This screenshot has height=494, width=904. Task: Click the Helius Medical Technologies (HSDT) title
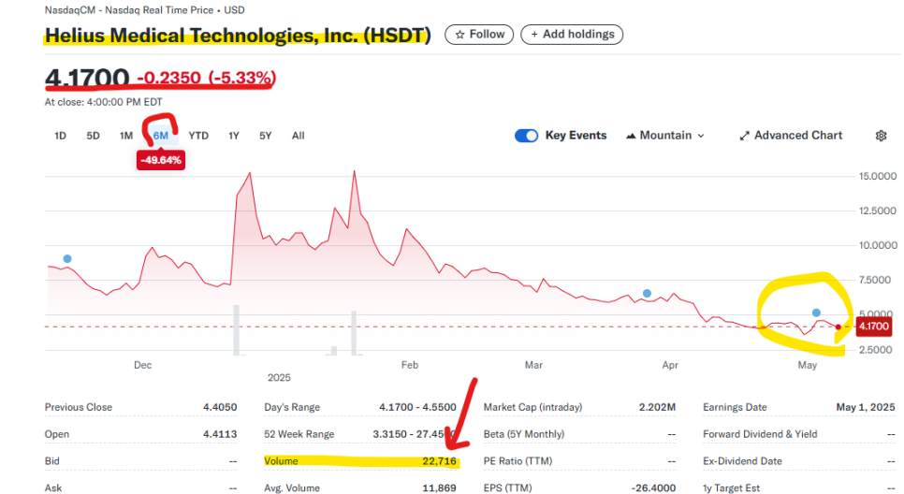[238, 36]
